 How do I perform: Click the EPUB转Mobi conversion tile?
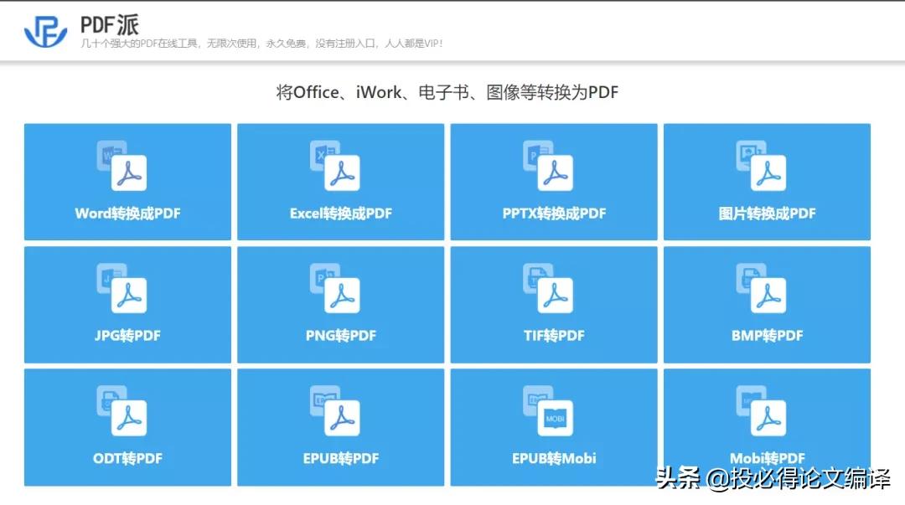tap(552, 427)
